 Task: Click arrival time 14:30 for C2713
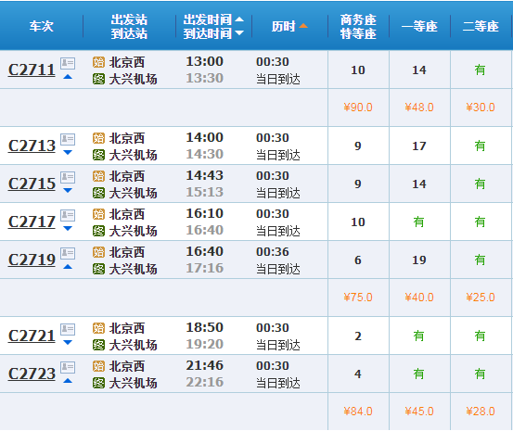point(204,154)
